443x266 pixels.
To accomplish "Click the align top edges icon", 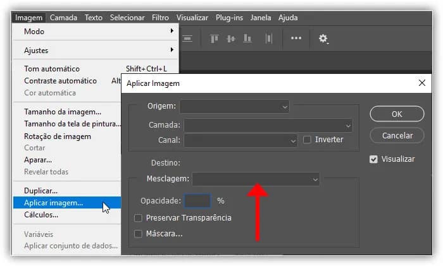I will click(x=214, y=39).
